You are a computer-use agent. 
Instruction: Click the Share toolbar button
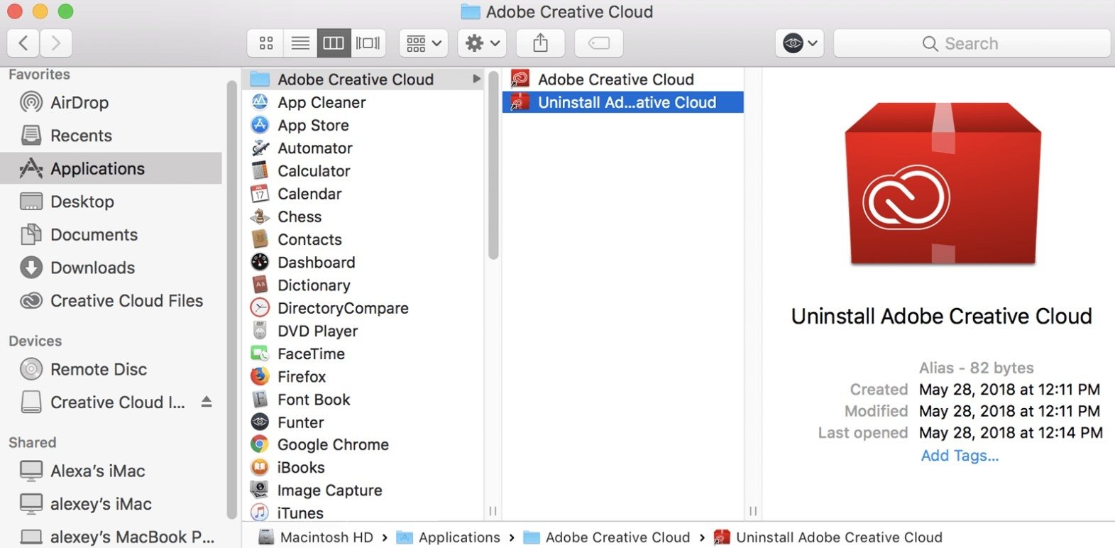(x=541, y=43)
